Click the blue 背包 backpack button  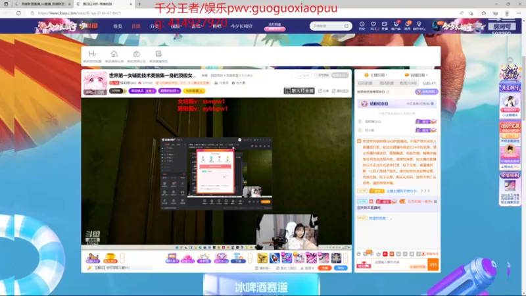[x=341, y=268]
